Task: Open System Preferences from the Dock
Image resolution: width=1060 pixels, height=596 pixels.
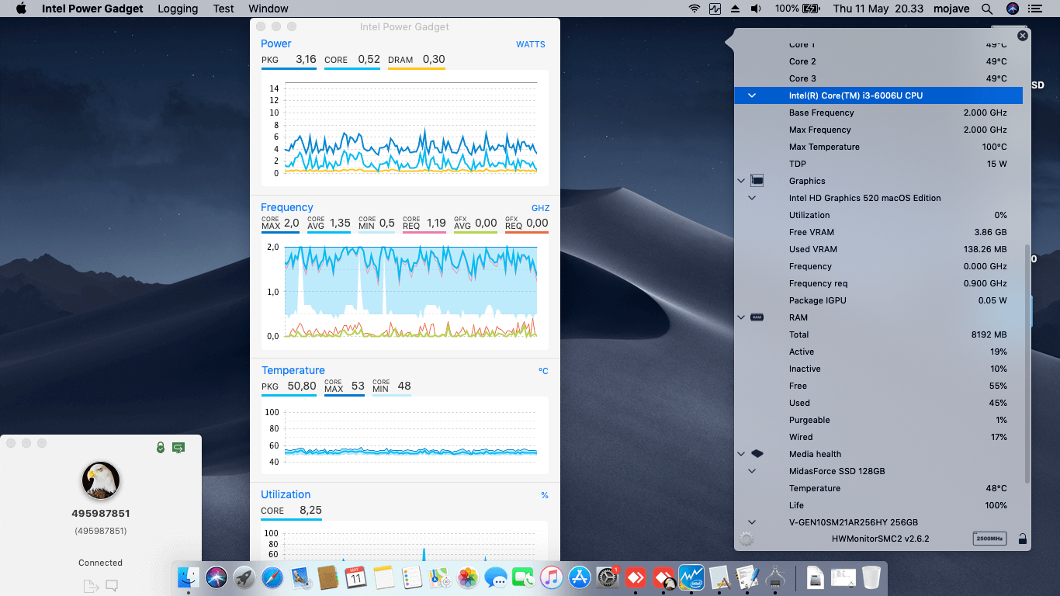Action: pyautogui.click(x=608, y=577)
